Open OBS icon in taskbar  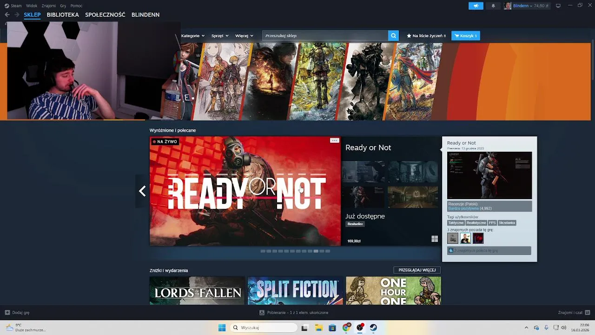click(360, 328)
